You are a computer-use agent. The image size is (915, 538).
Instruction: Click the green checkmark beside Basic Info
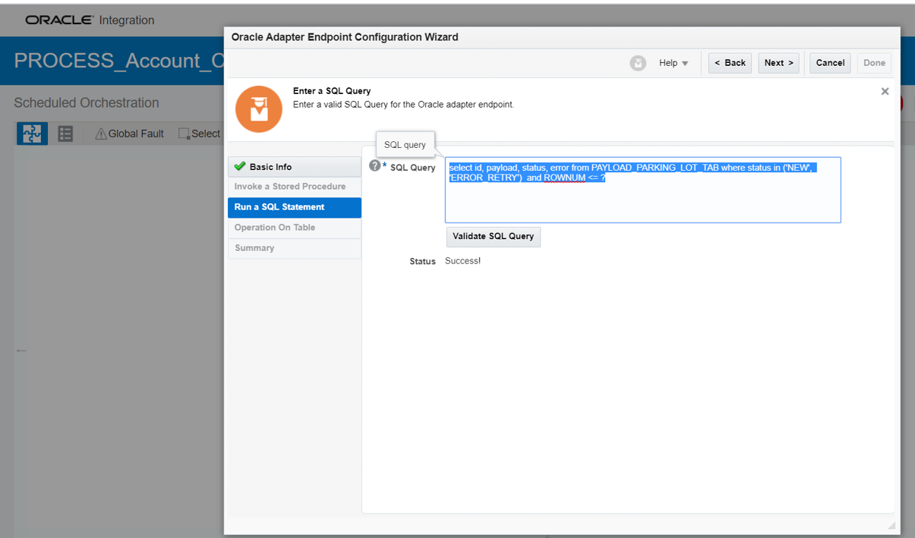coord(240,166)
